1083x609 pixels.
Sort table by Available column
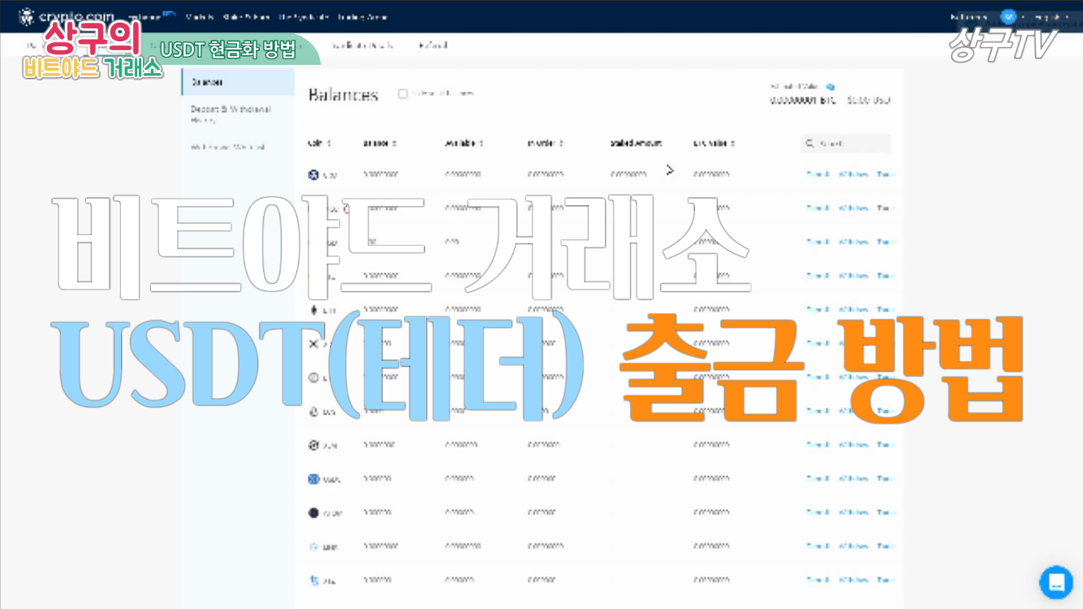464,144
